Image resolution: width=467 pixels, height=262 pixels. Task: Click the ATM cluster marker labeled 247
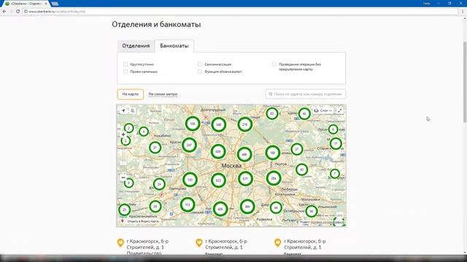click(x=189, y=145)
